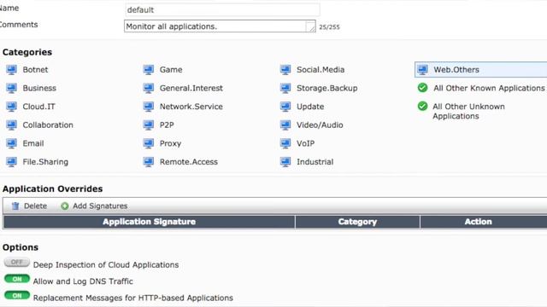Image resolution: width=547 pixels, height=307 pixels.
Task: Select the Collaboration category label
Action: point(48,125)
